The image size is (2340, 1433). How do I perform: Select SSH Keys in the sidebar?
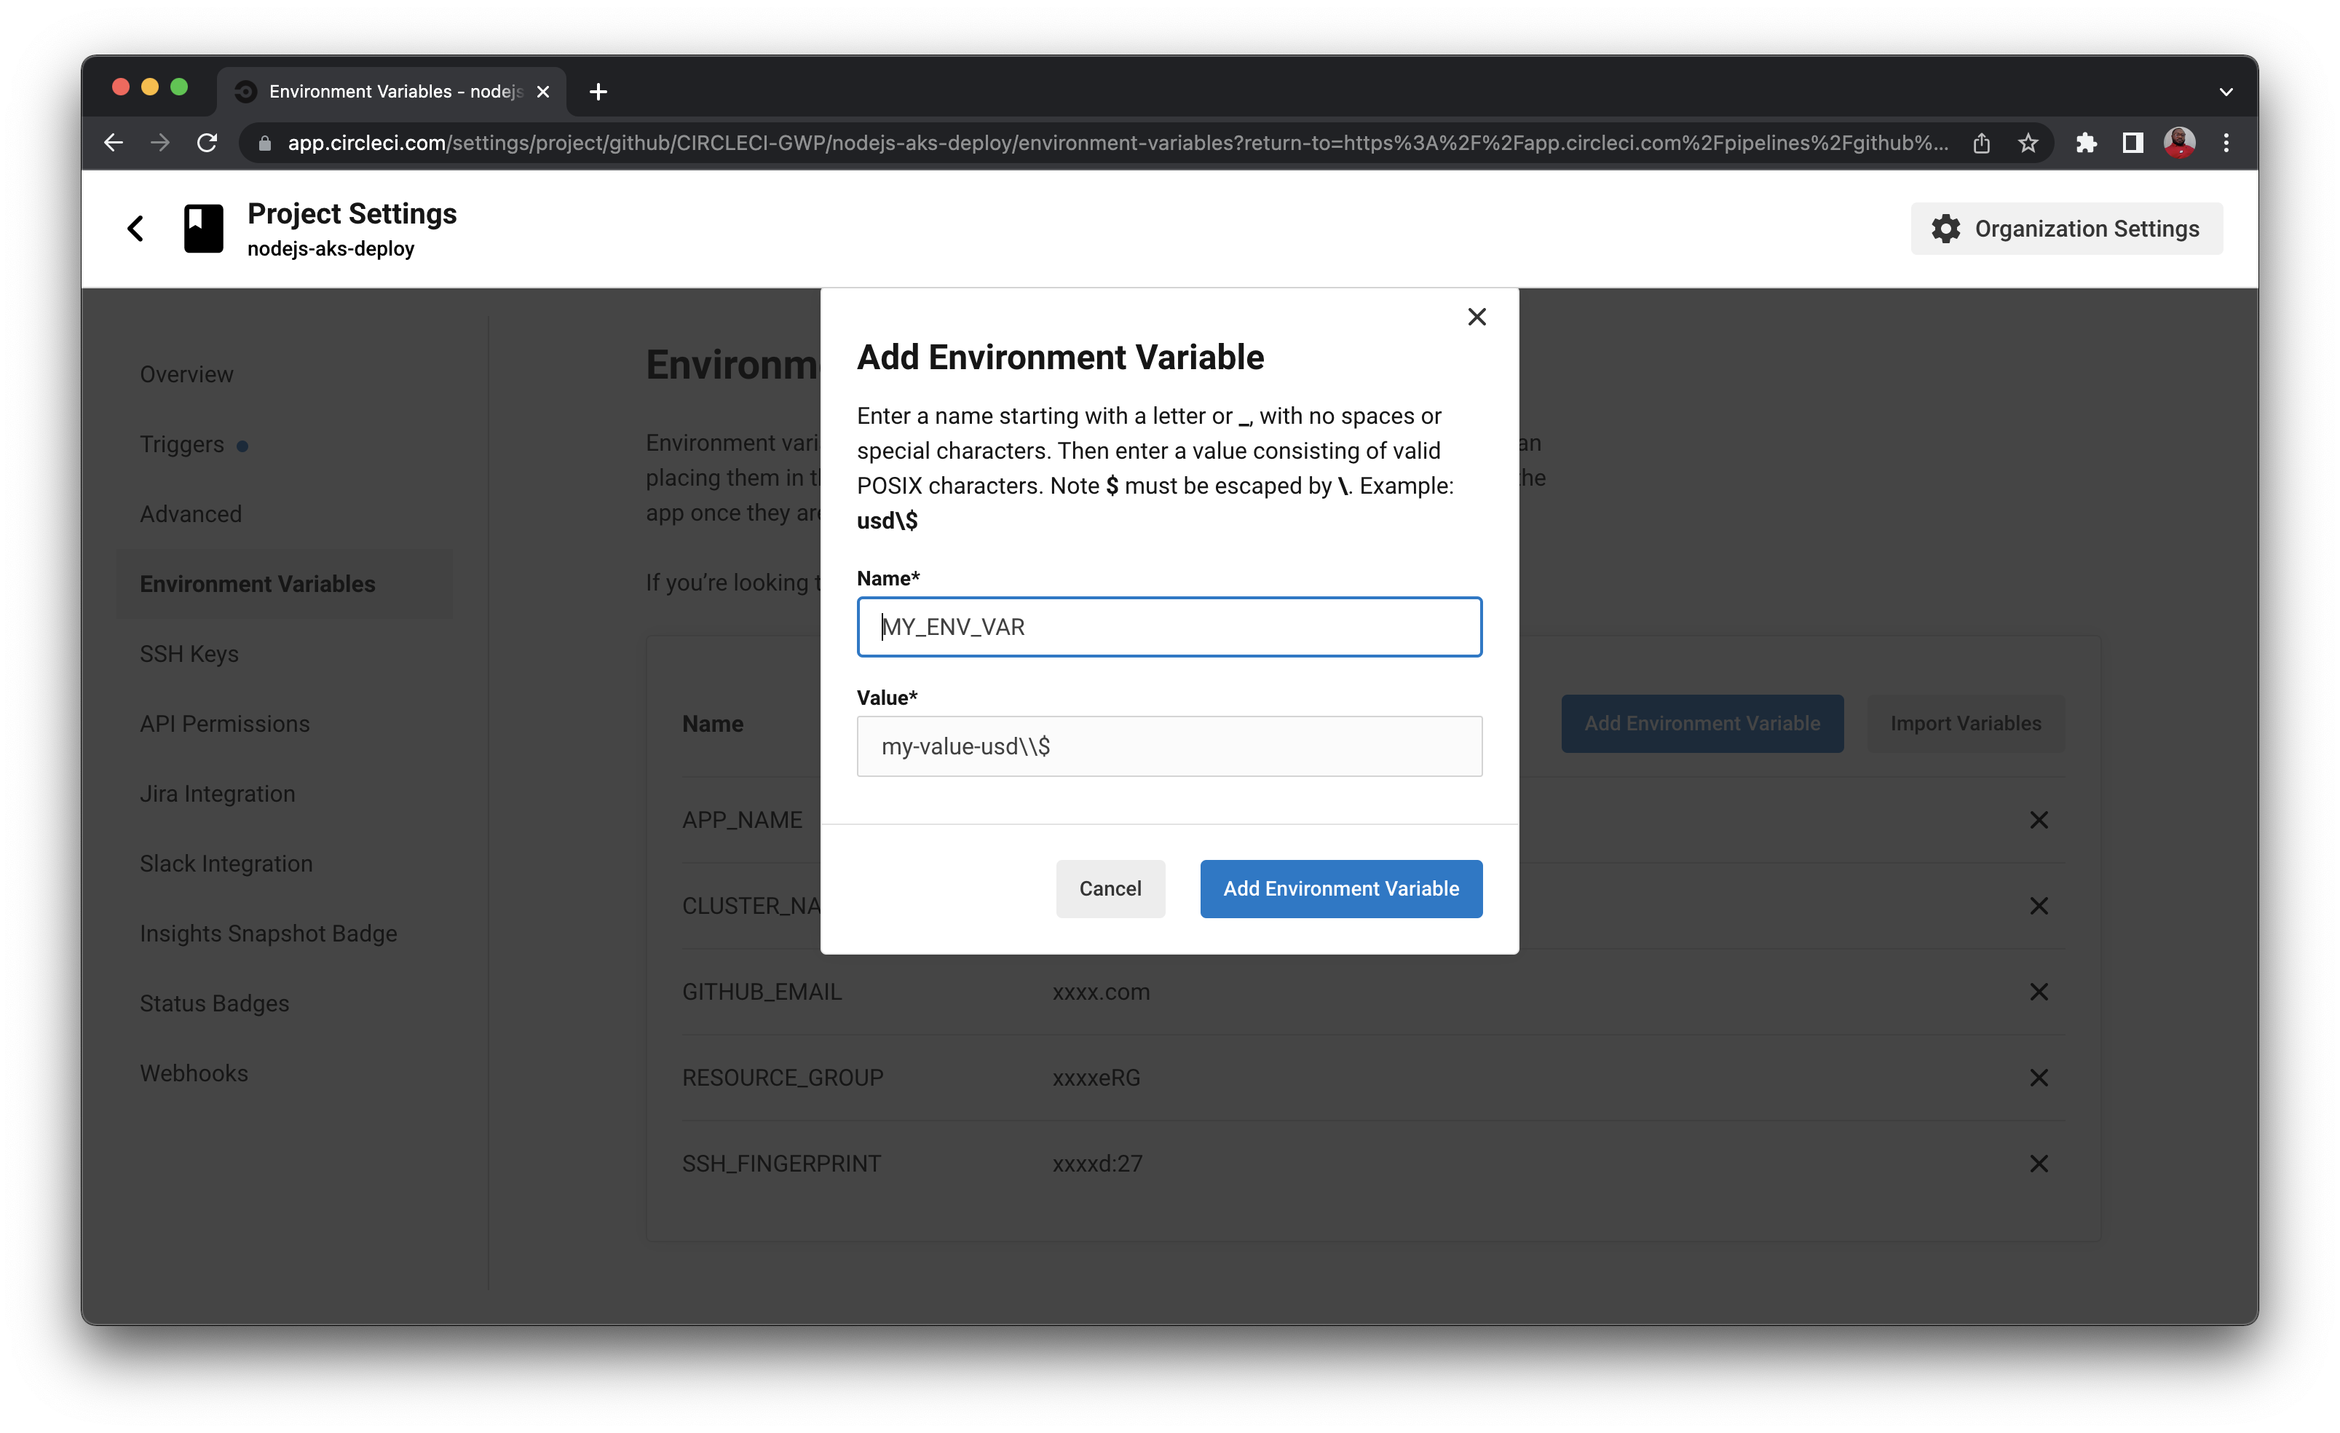tap(189, 653)
